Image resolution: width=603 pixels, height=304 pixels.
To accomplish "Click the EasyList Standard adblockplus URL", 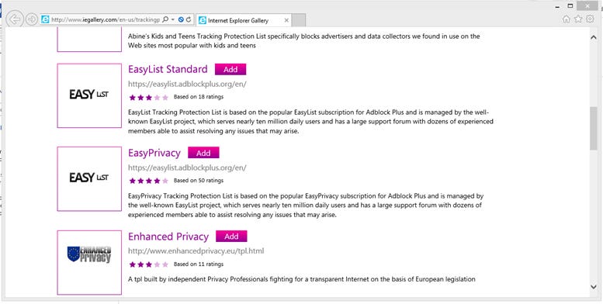I will click(x=187, y=85).
